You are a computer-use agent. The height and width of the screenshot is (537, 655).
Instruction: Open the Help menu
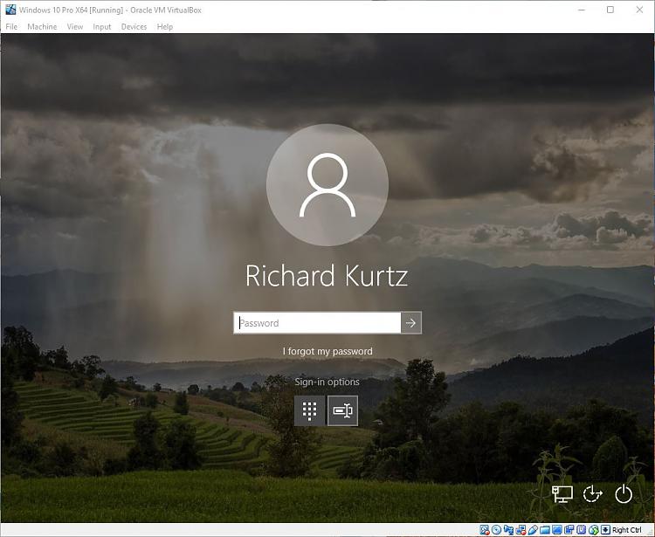[x=164, y=27]
